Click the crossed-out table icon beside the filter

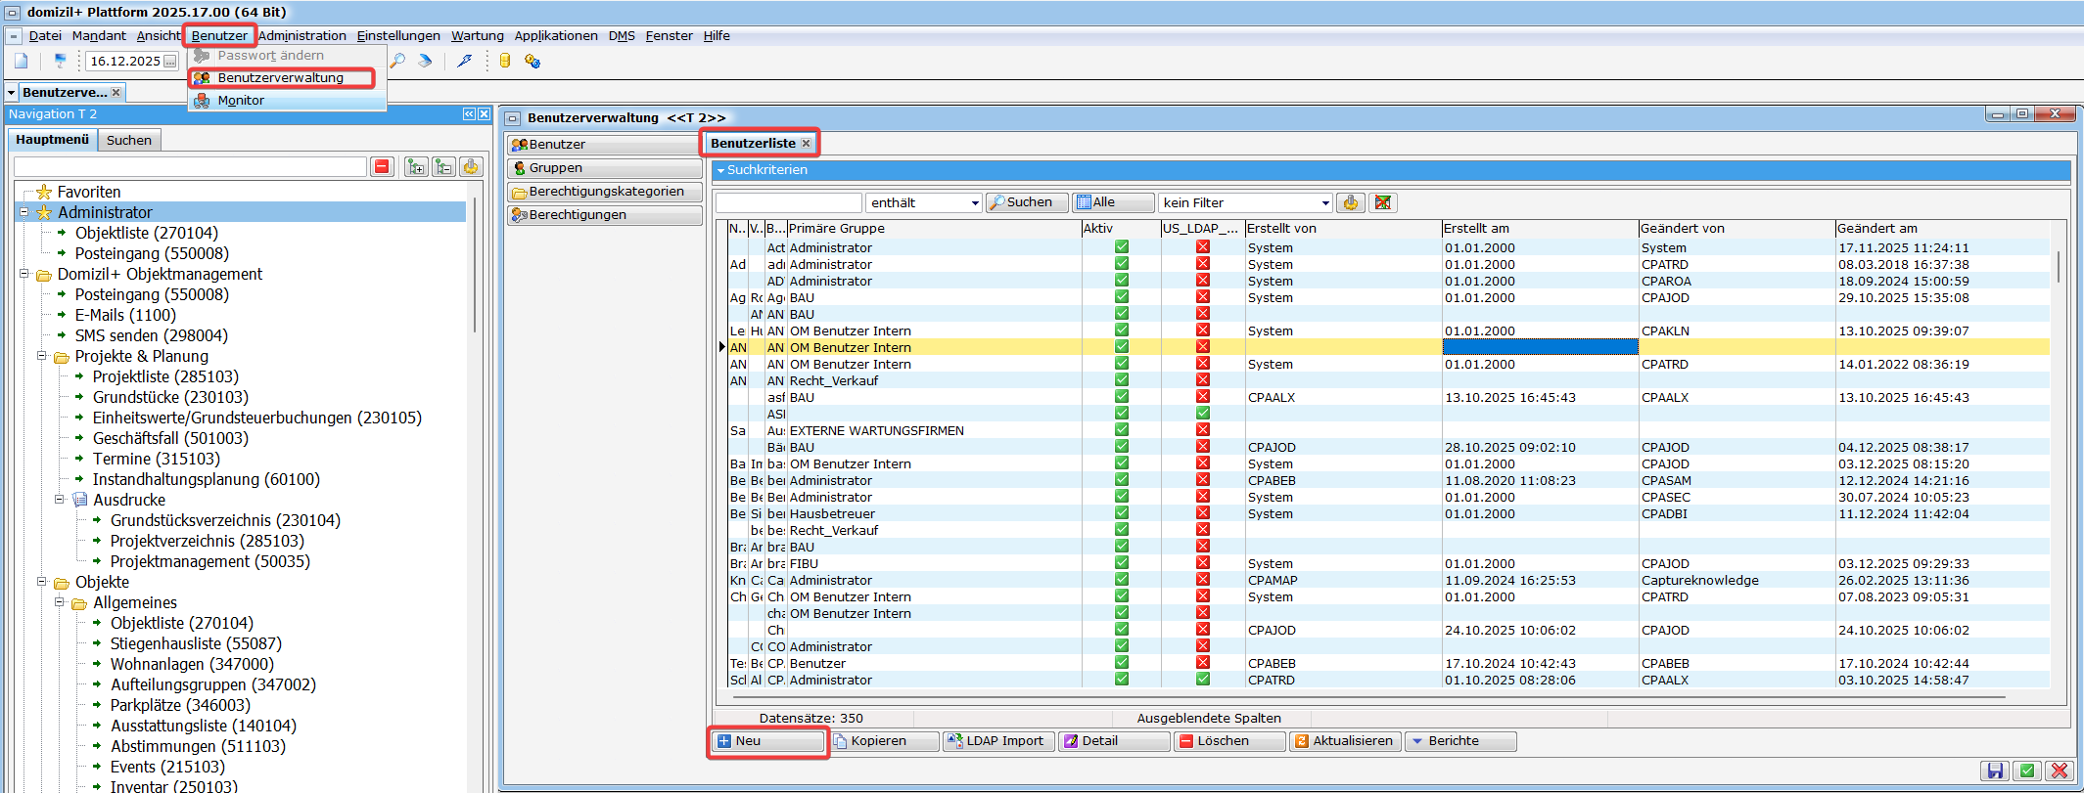[x=1382, y=202]
